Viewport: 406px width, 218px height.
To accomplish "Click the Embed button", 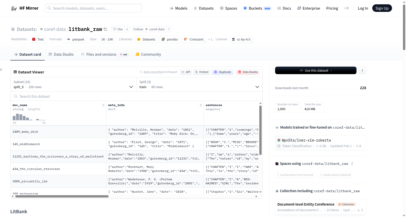I will (x=202, y=72).
